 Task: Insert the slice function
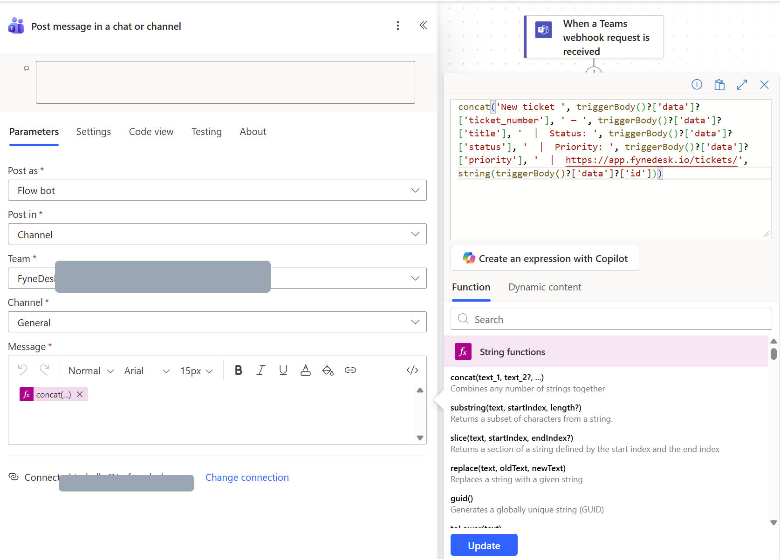585,443
